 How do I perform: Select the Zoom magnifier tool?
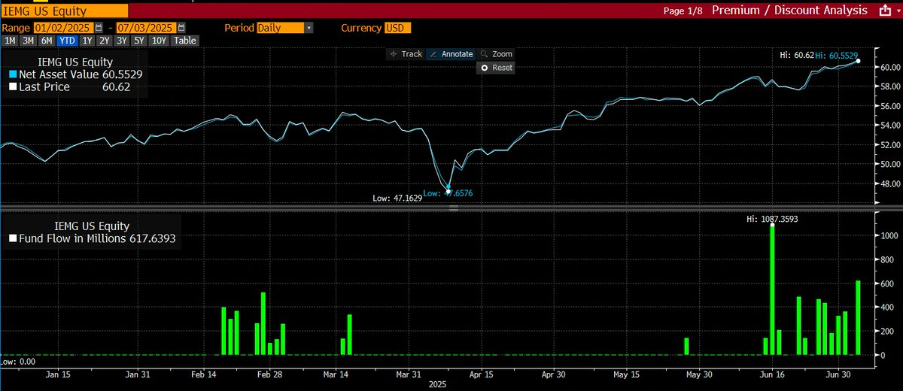tap(496, 54)
